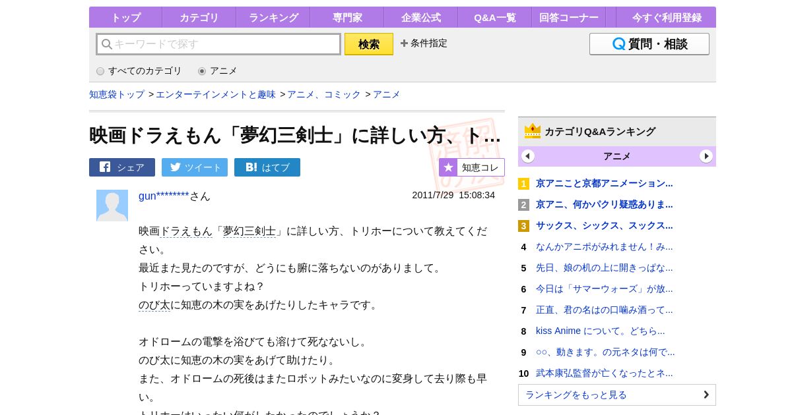Click ランキングをもっと見る button
Screen dimensions: 792x415
pyautogui.click(x=617, y=395)
